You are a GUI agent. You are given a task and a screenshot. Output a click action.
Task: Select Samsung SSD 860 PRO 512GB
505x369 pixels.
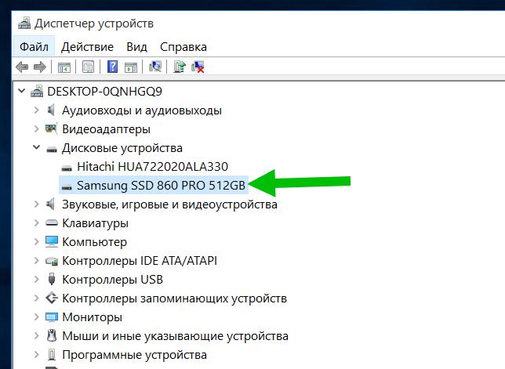(161, 186)
